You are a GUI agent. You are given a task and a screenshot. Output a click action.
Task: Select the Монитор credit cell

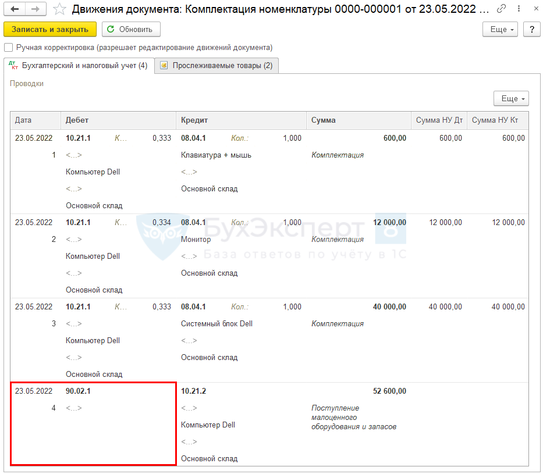(196, 240)
